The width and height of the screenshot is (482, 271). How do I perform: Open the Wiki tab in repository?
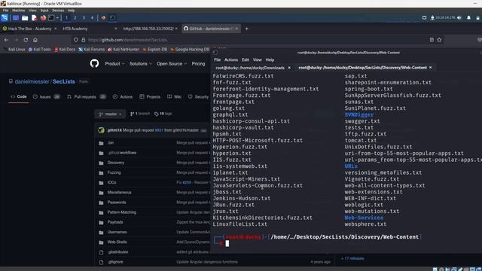click(174, 97)
